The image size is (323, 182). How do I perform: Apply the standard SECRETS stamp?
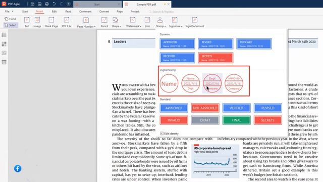pyautogui.click(x=268, y=120)
